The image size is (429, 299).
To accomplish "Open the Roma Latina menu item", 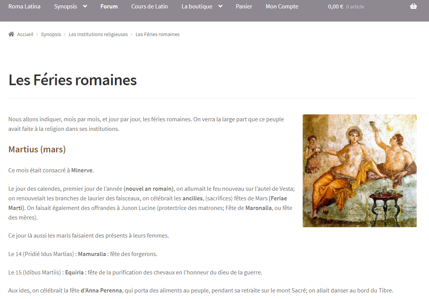I will pyautogui.click(x=24, y=7).
